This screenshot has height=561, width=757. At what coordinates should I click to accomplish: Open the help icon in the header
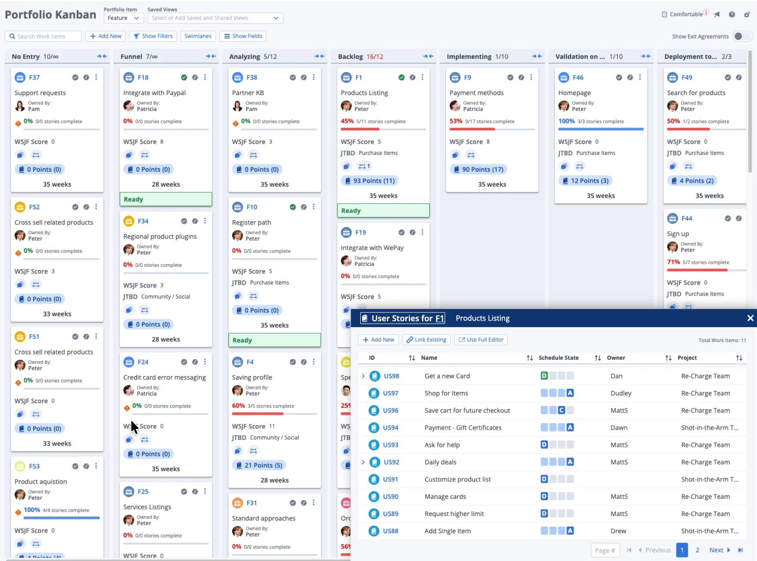pyautogui.click(x=732, y=15)
